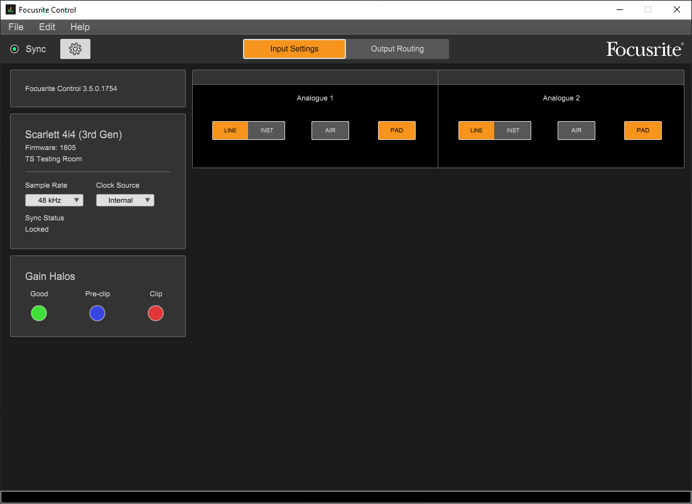Click the Sync label next to indicator
The image size is (692, 504).
(x=36, y=49)
